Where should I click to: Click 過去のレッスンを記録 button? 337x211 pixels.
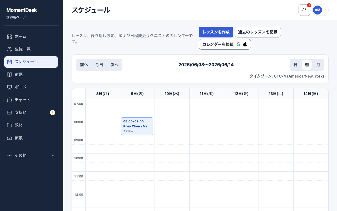pos(258,32)
